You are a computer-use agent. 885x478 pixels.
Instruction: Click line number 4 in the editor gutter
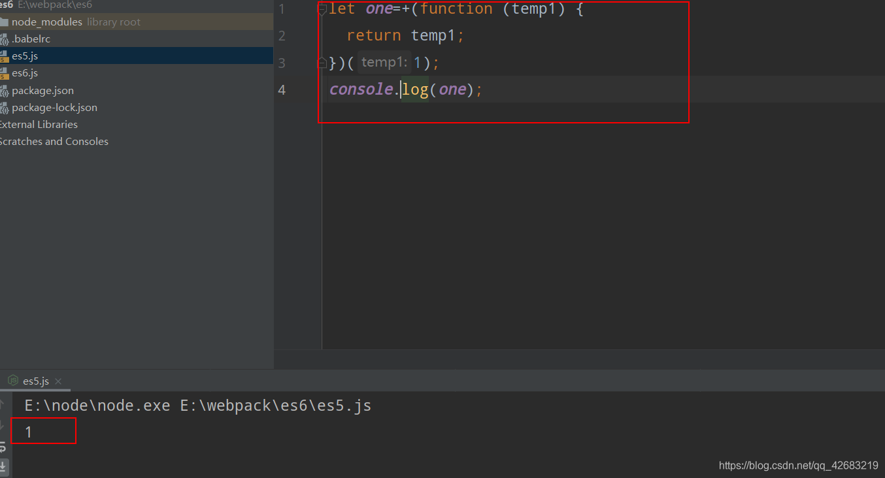point(282,89)
